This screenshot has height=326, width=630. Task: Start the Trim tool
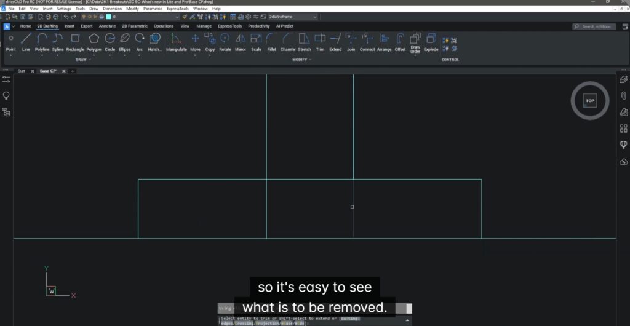320,42
